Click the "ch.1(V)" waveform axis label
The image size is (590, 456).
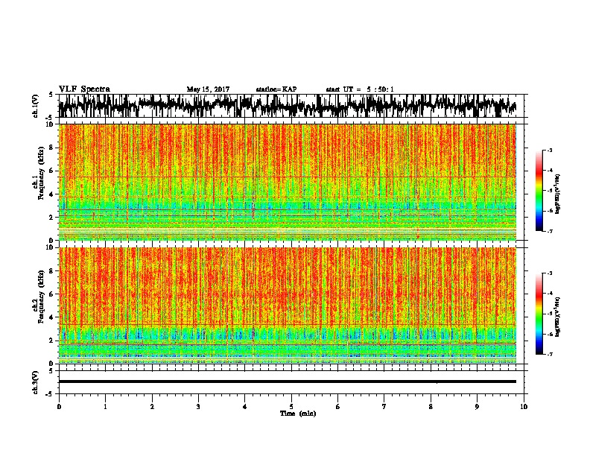click(36, 106)
